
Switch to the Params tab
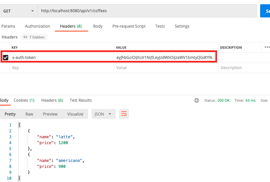[x=8, y=26]
